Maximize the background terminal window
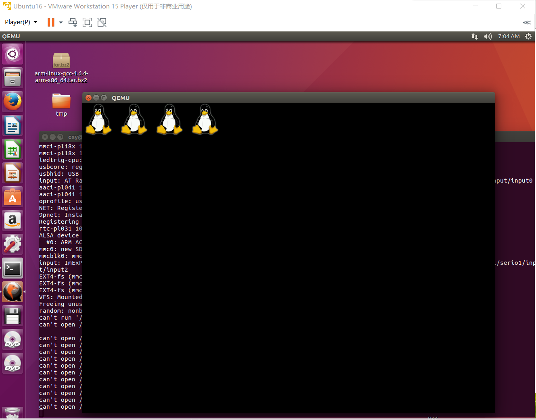Screen dimensions: 536x420 (x=60, y=137)
